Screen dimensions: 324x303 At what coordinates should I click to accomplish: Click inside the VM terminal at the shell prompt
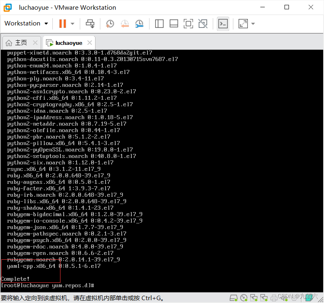(x=47, y=286)
